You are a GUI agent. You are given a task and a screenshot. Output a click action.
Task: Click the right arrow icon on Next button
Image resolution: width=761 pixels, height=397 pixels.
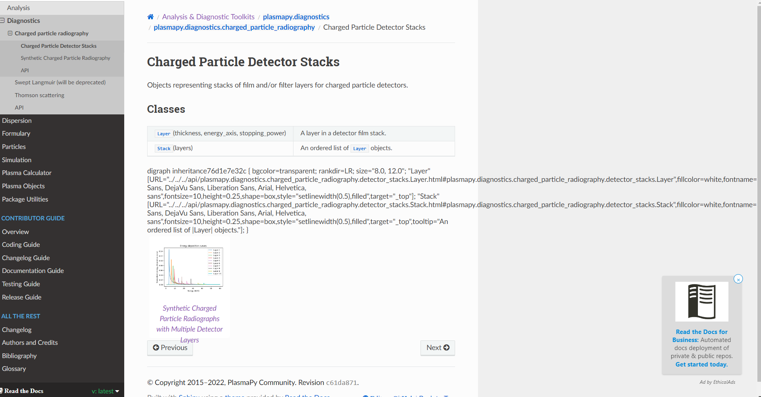pos(446,348)
